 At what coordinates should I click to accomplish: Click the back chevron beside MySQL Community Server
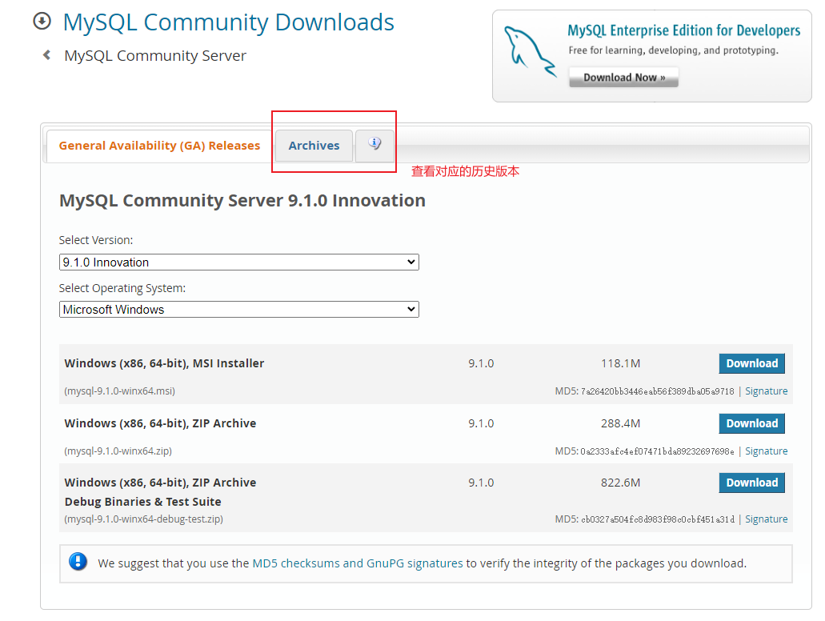click(x=47, y=54)
